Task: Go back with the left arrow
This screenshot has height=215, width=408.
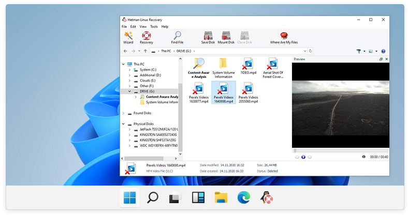Action: pos(125,51)
